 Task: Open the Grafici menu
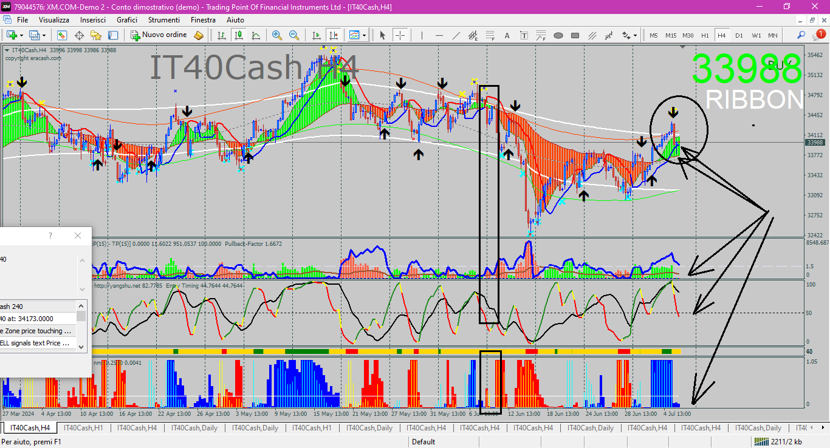[127, 20]
